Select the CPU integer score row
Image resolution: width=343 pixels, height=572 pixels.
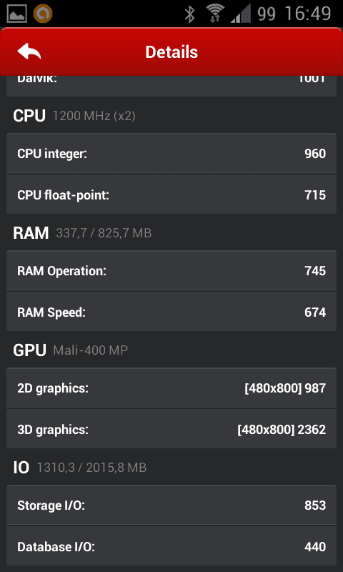click(171, 154)
